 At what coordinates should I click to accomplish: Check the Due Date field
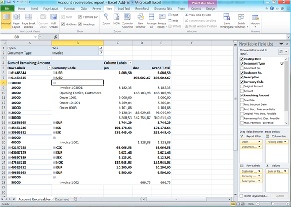(242, 100)
